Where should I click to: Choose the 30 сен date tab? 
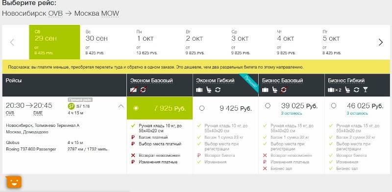point(105,42)
